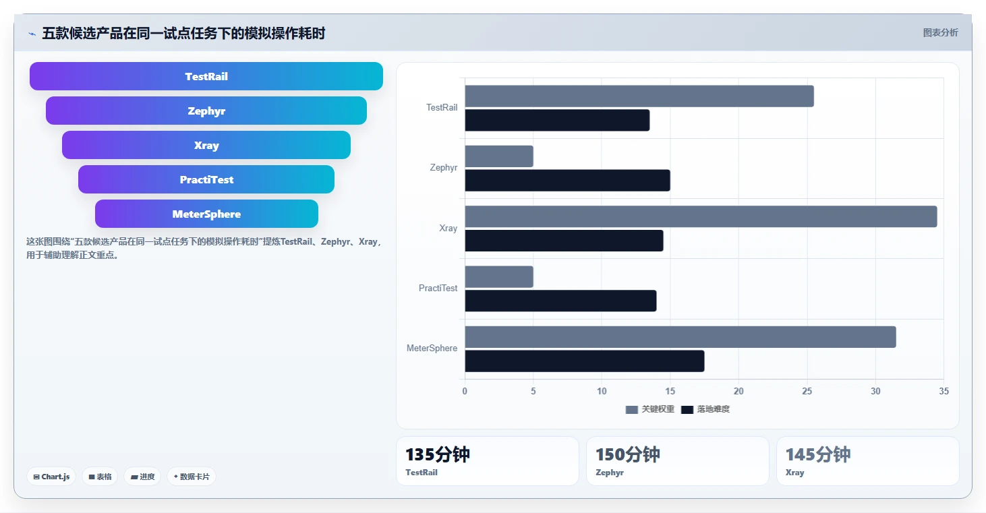The height and width of the screenshot is (513, 986).
Task: Toggle the 落地难度 legend swatch
Action: click(x=687, y=409)
